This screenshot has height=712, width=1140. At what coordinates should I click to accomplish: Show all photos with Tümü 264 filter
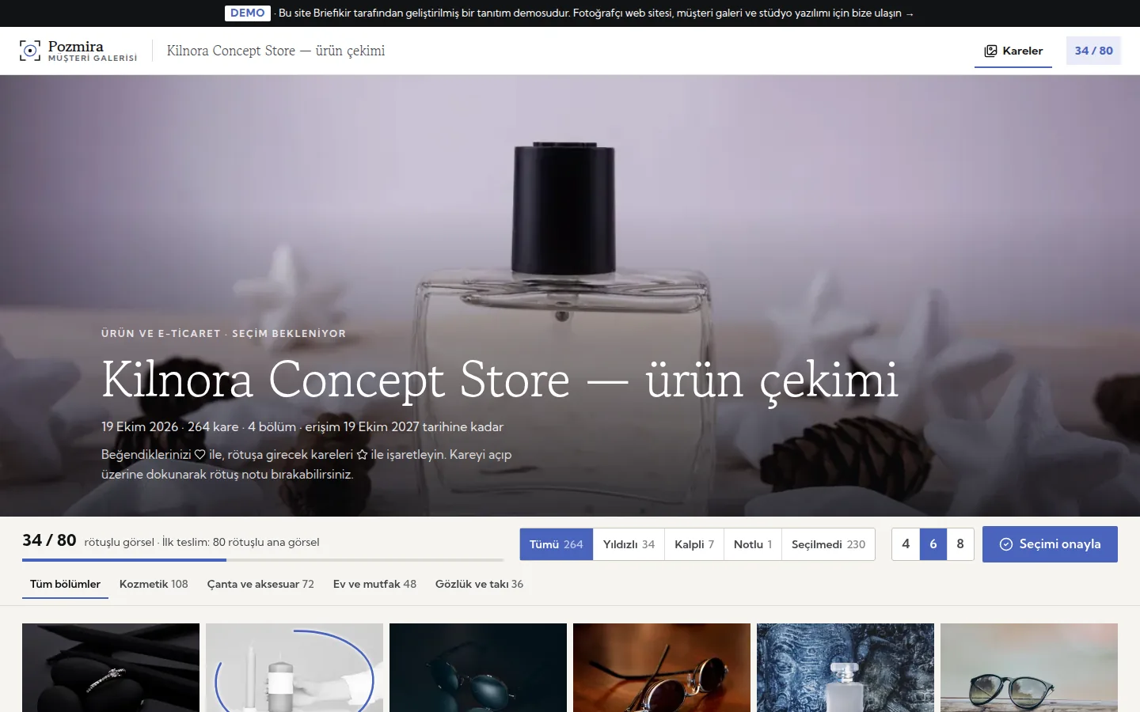click(557, 544)
